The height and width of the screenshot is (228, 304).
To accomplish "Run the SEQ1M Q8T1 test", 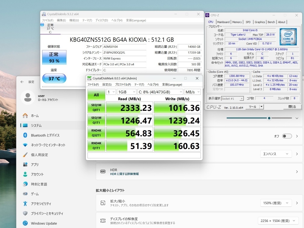I will coord(96,107).
